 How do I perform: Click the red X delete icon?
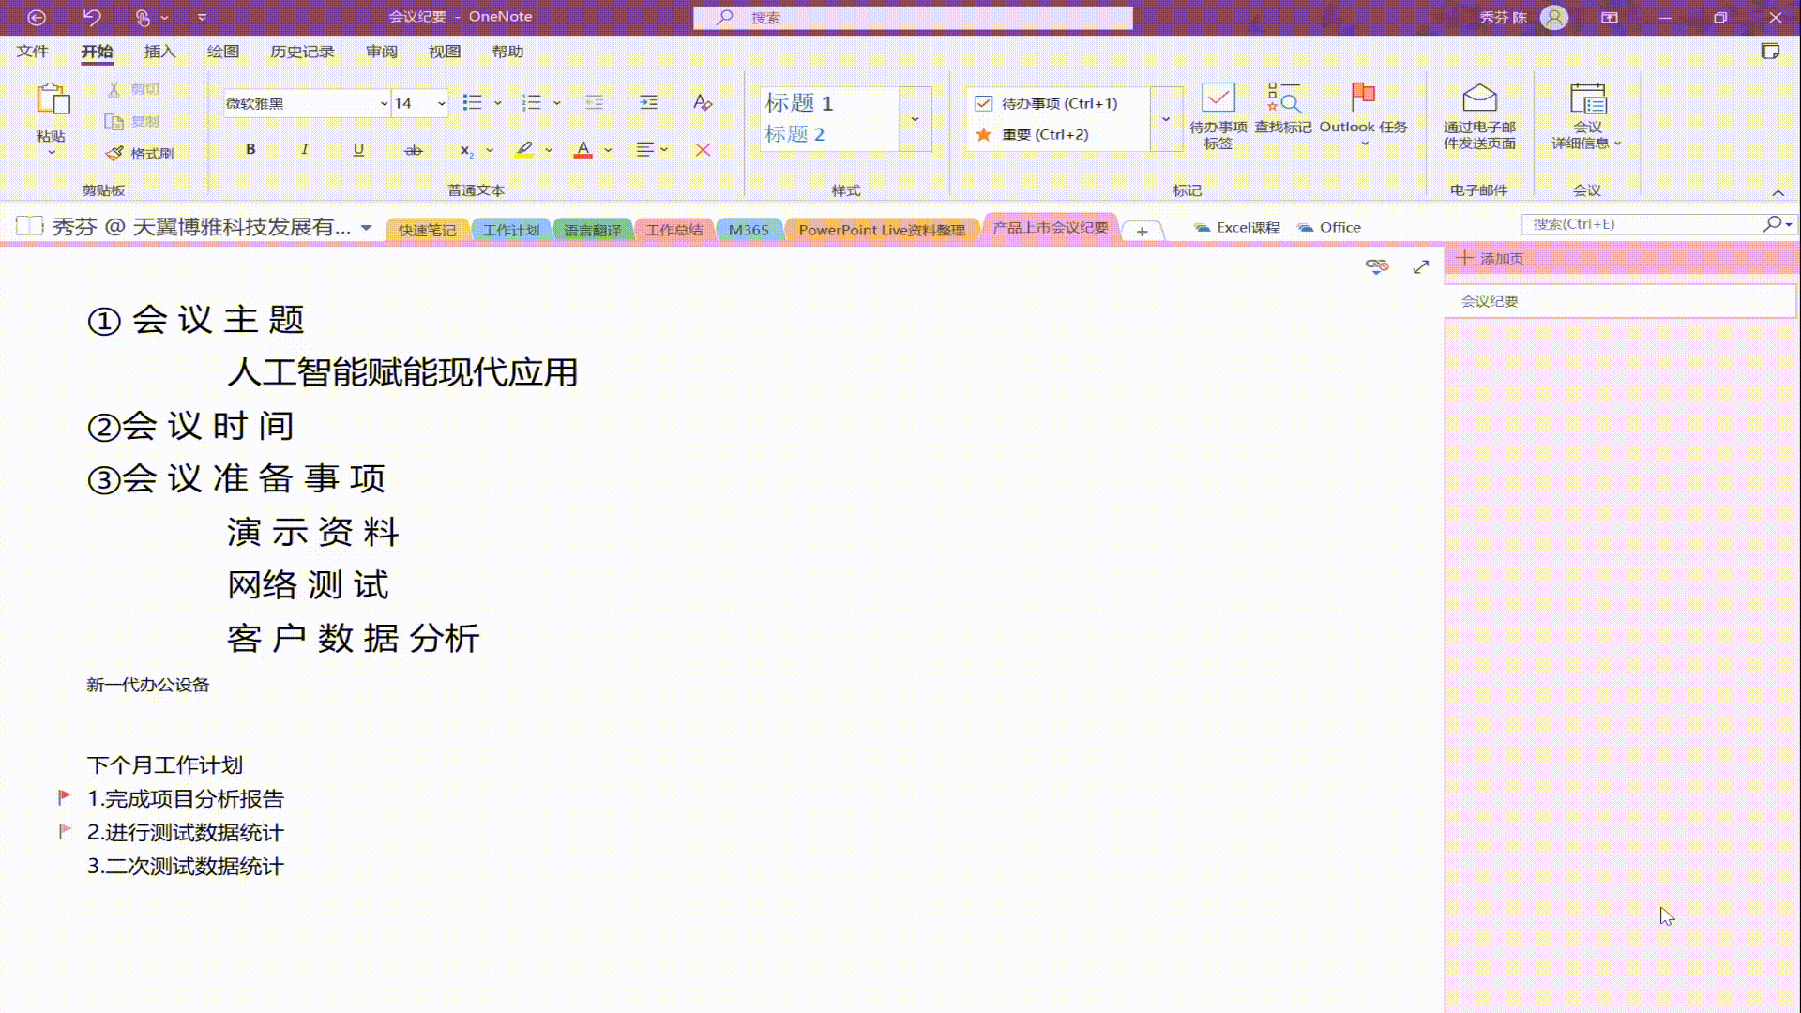click(x=703, y=150)
